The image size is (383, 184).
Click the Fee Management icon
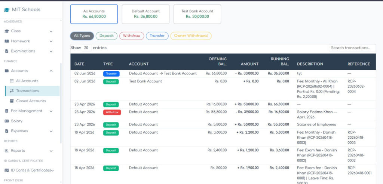[7, 111]
